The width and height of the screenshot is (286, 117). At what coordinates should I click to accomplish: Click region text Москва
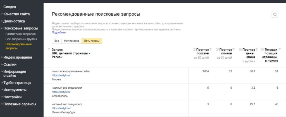click(x=56, y=80)
